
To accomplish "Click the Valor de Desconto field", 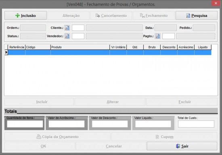I will (x=110, y=124).
